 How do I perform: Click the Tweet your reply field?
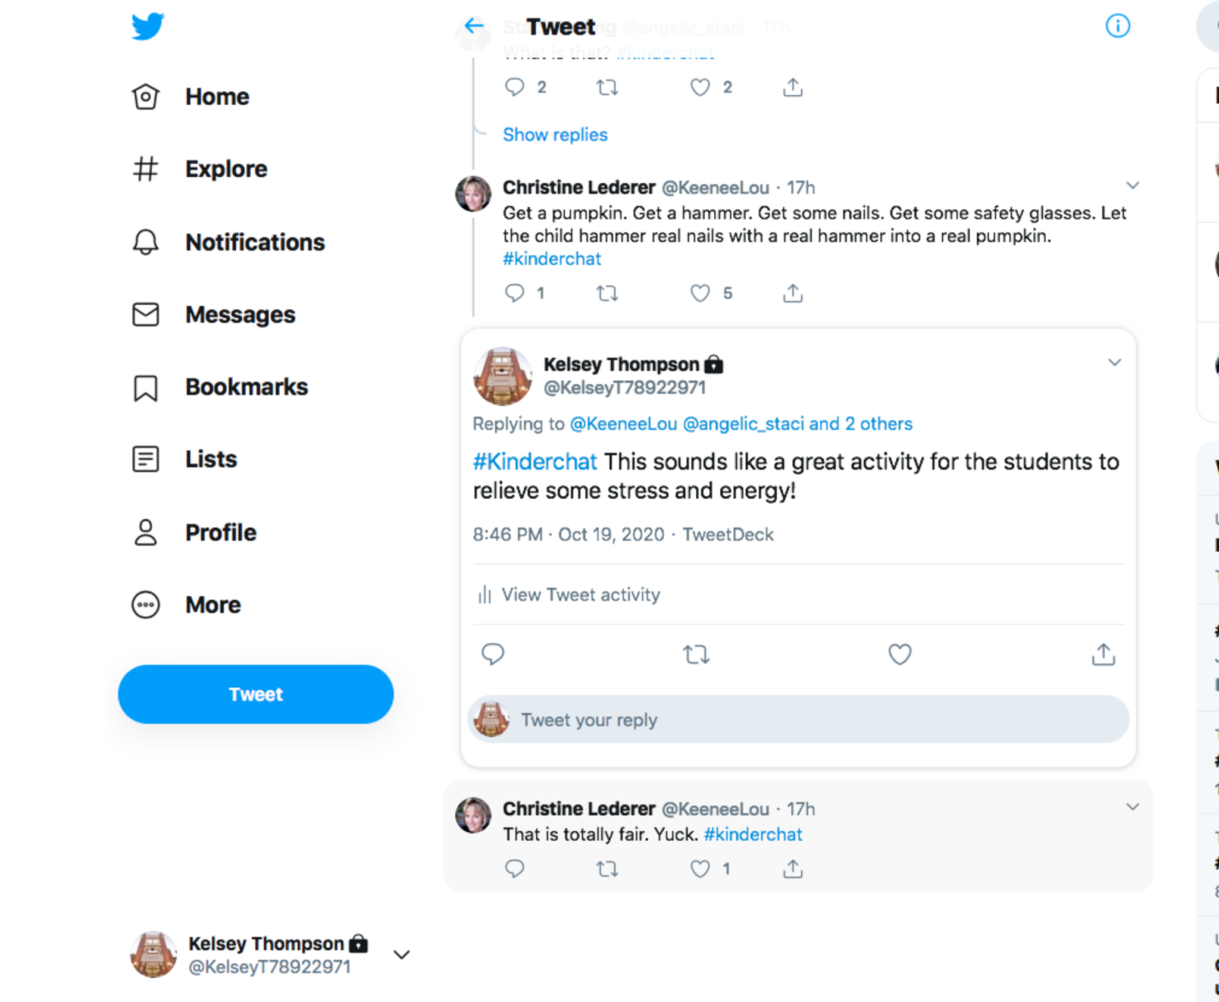tap(798, 719)
